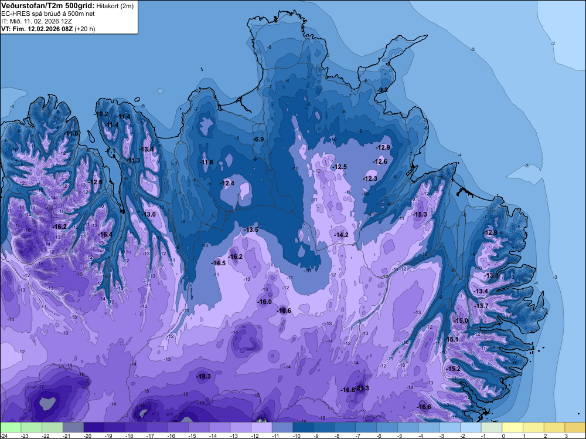Screen dimensions: 586x439
Task: Click the -7 medium blue legend swatch
Action: click(366, 427)
